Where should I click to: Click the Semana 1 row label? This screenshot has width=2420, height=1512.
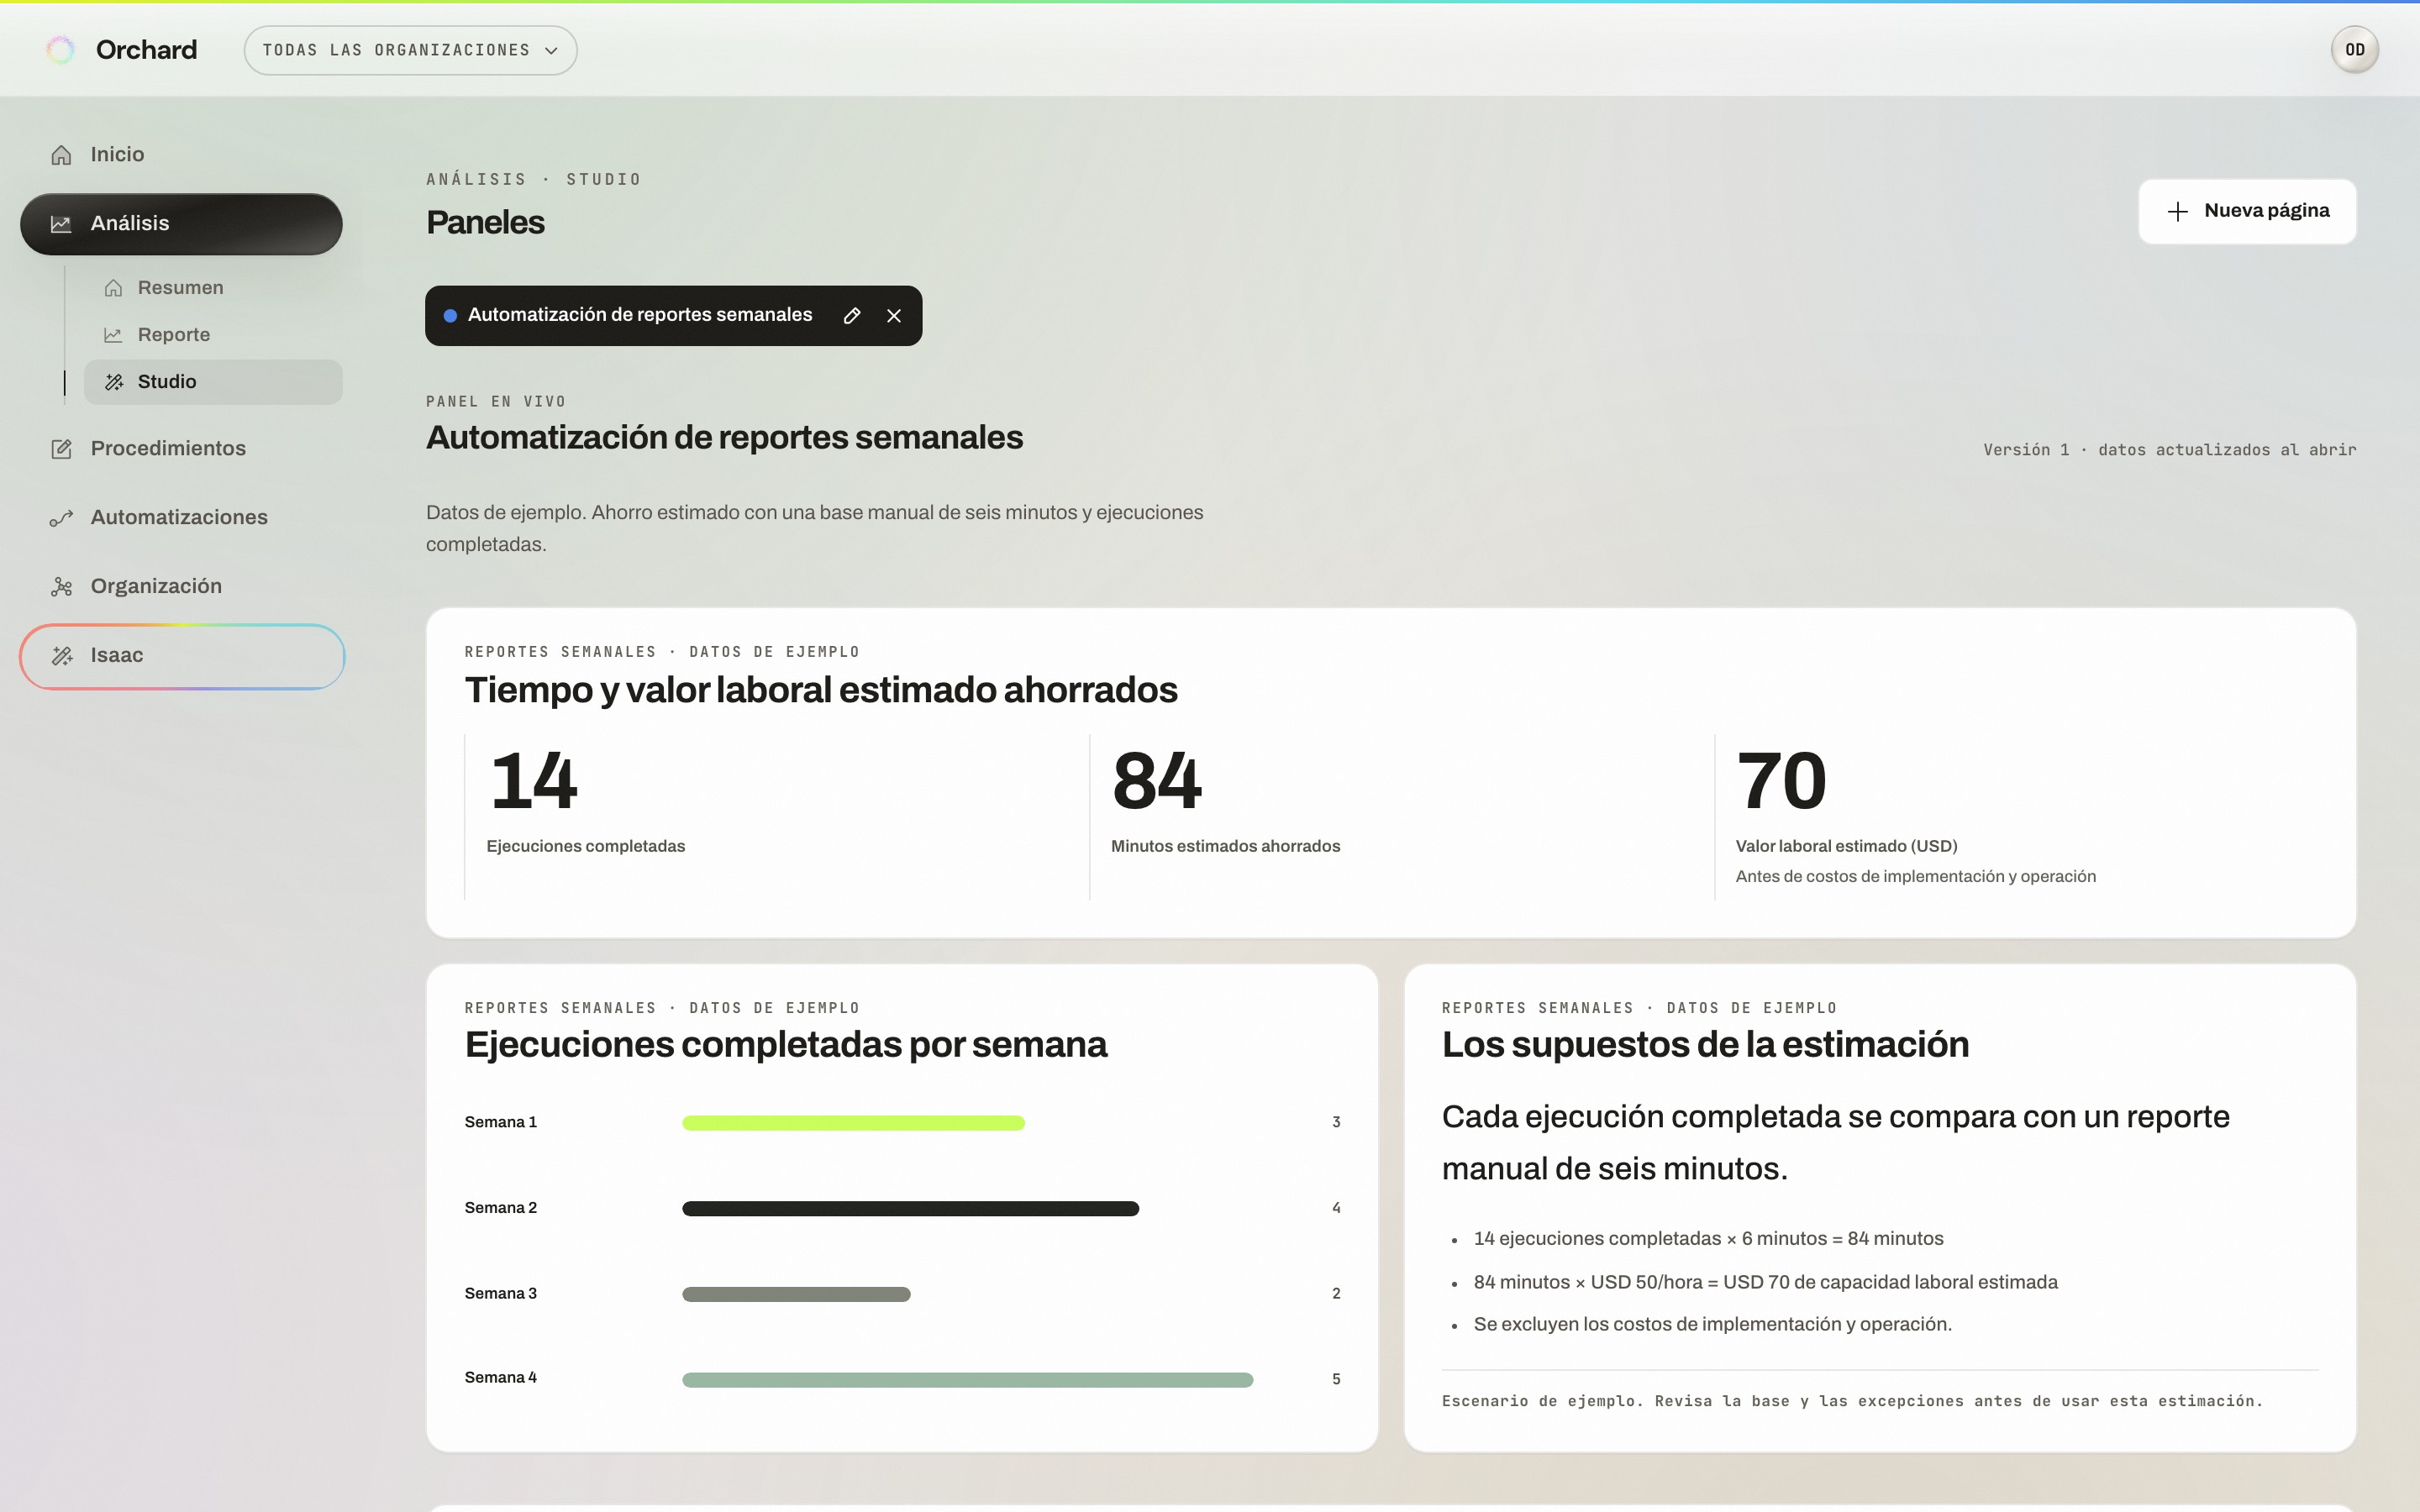pyautogui.click(x=501, y=1122)
